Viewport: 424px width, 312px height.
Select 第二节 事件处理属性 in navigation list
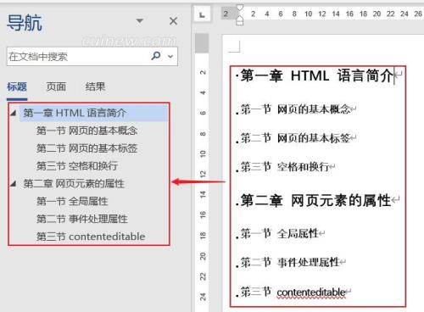coord(82,219)
